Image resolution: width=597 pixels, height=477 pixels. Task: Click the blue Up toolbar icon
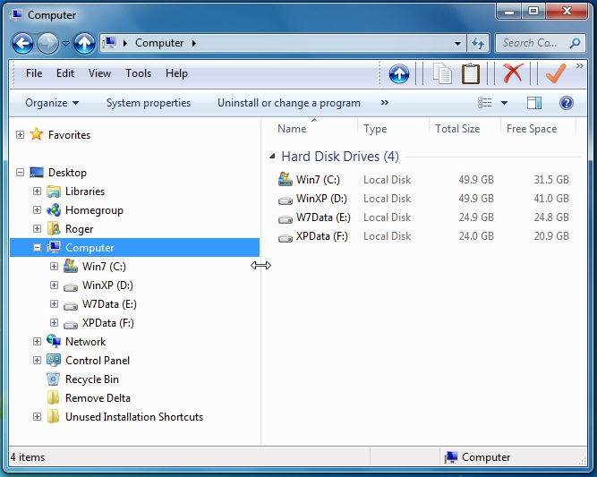tap(399, 73)
